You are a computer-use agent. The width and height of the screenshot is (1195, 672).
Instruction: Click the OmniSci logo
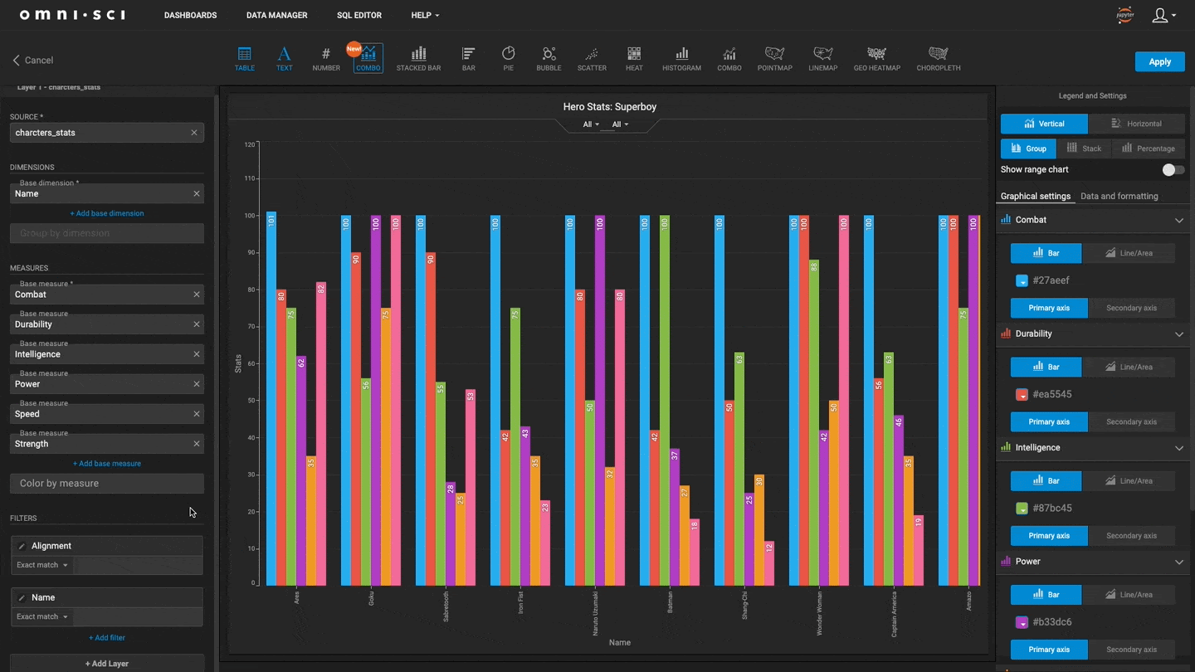pyautogui.click(x=72, y=15)
